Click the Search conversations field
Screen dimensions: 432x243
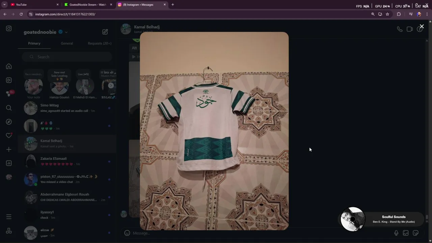coord(67,57)
